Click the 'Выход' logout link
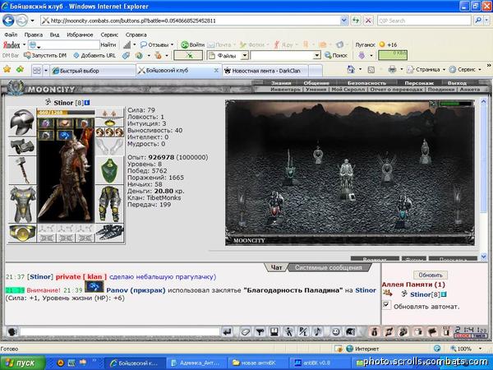493x370 pixels. coord(457,83)
